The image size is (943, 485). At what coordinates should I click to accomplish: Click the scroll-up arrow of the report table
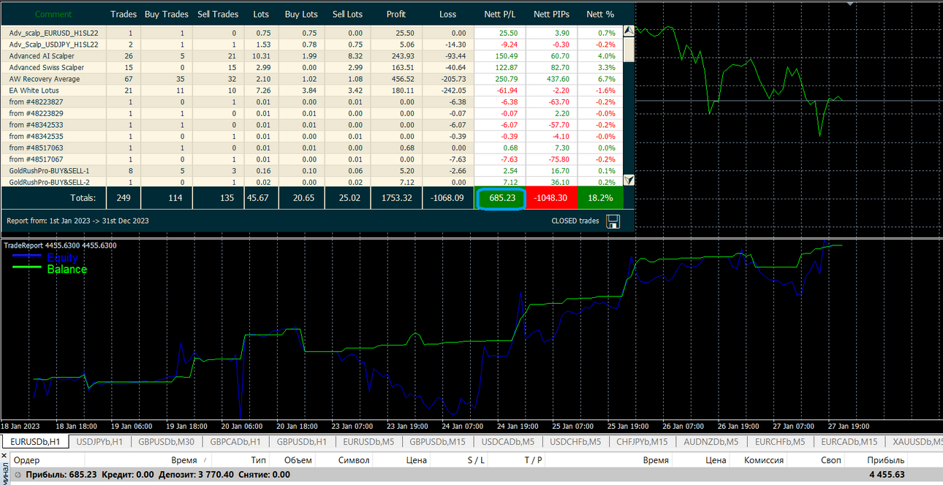[629, 31]
